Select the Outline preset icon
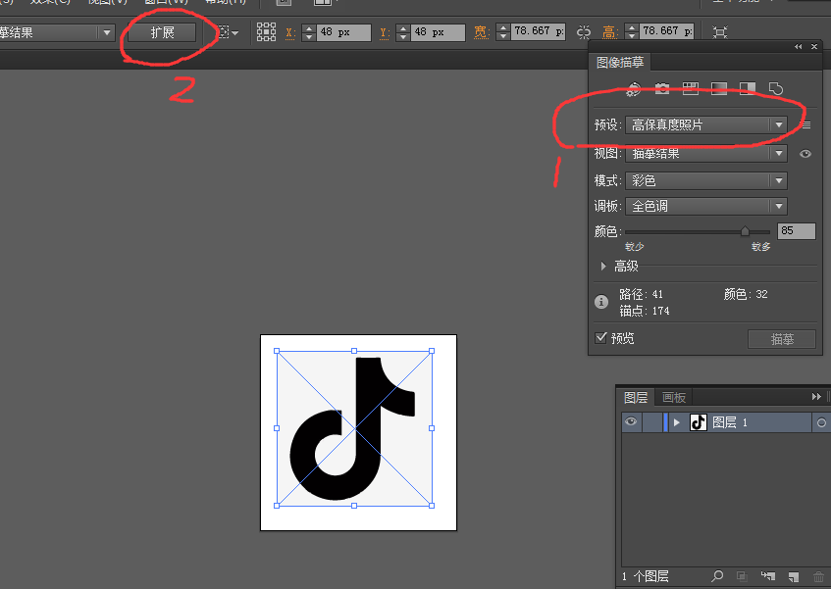Screen dimensions: 831x589 [x=776, y=89]
